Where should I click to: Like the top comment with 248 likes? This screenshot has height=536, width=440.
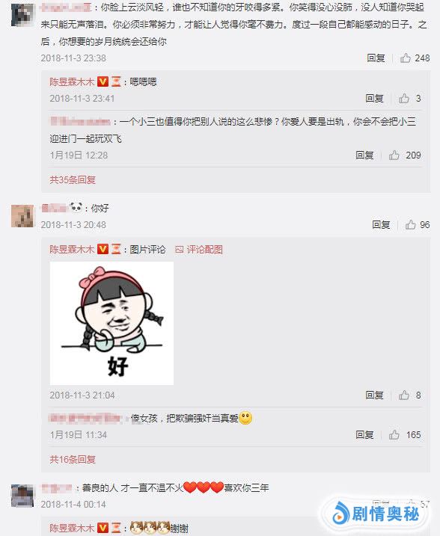coord(406,58)
